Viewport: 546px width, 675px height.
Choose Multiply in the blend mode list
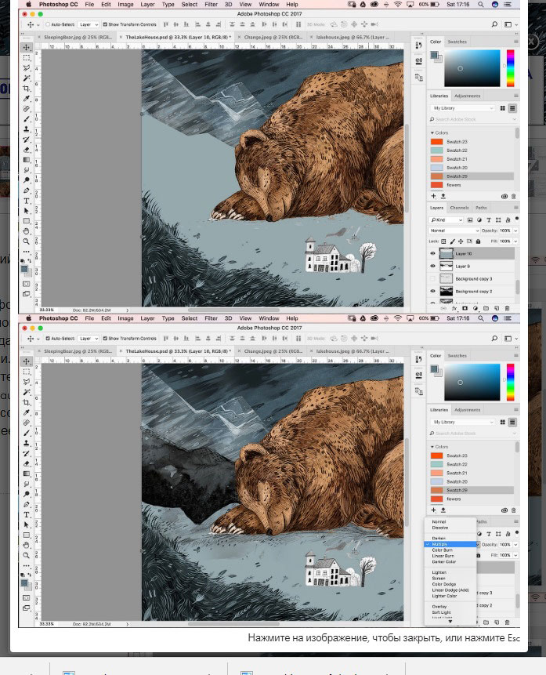tap(450, 544)
